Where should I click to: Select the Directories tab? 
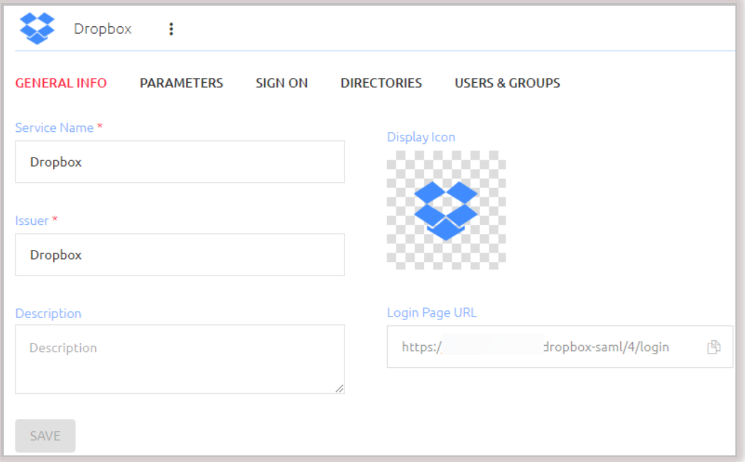[381, 83]
